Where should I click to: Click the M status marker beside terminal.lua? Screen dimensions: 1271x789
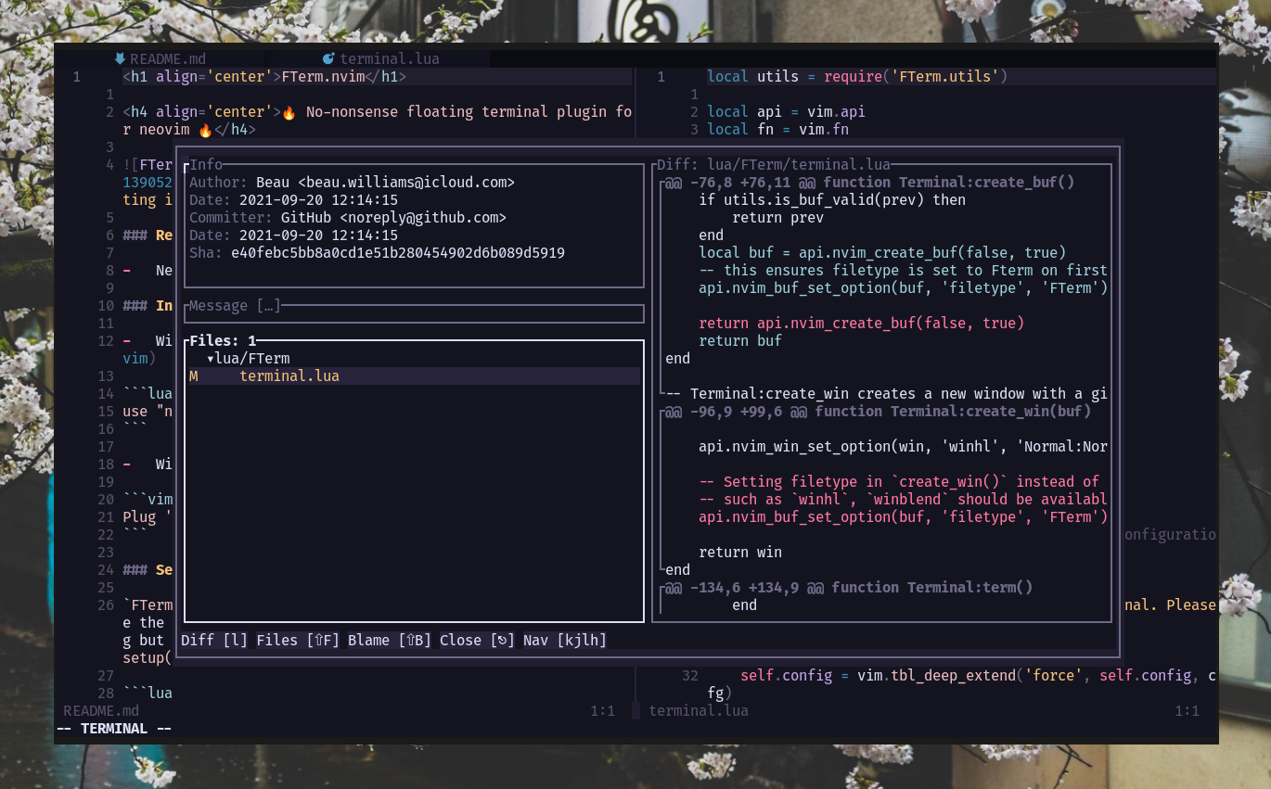click(193, 376)
